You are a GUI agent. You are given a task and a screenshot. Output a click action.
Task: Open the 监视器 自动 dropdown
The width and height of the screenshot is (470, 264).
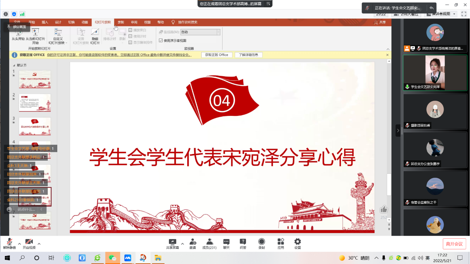pos(200,32)
